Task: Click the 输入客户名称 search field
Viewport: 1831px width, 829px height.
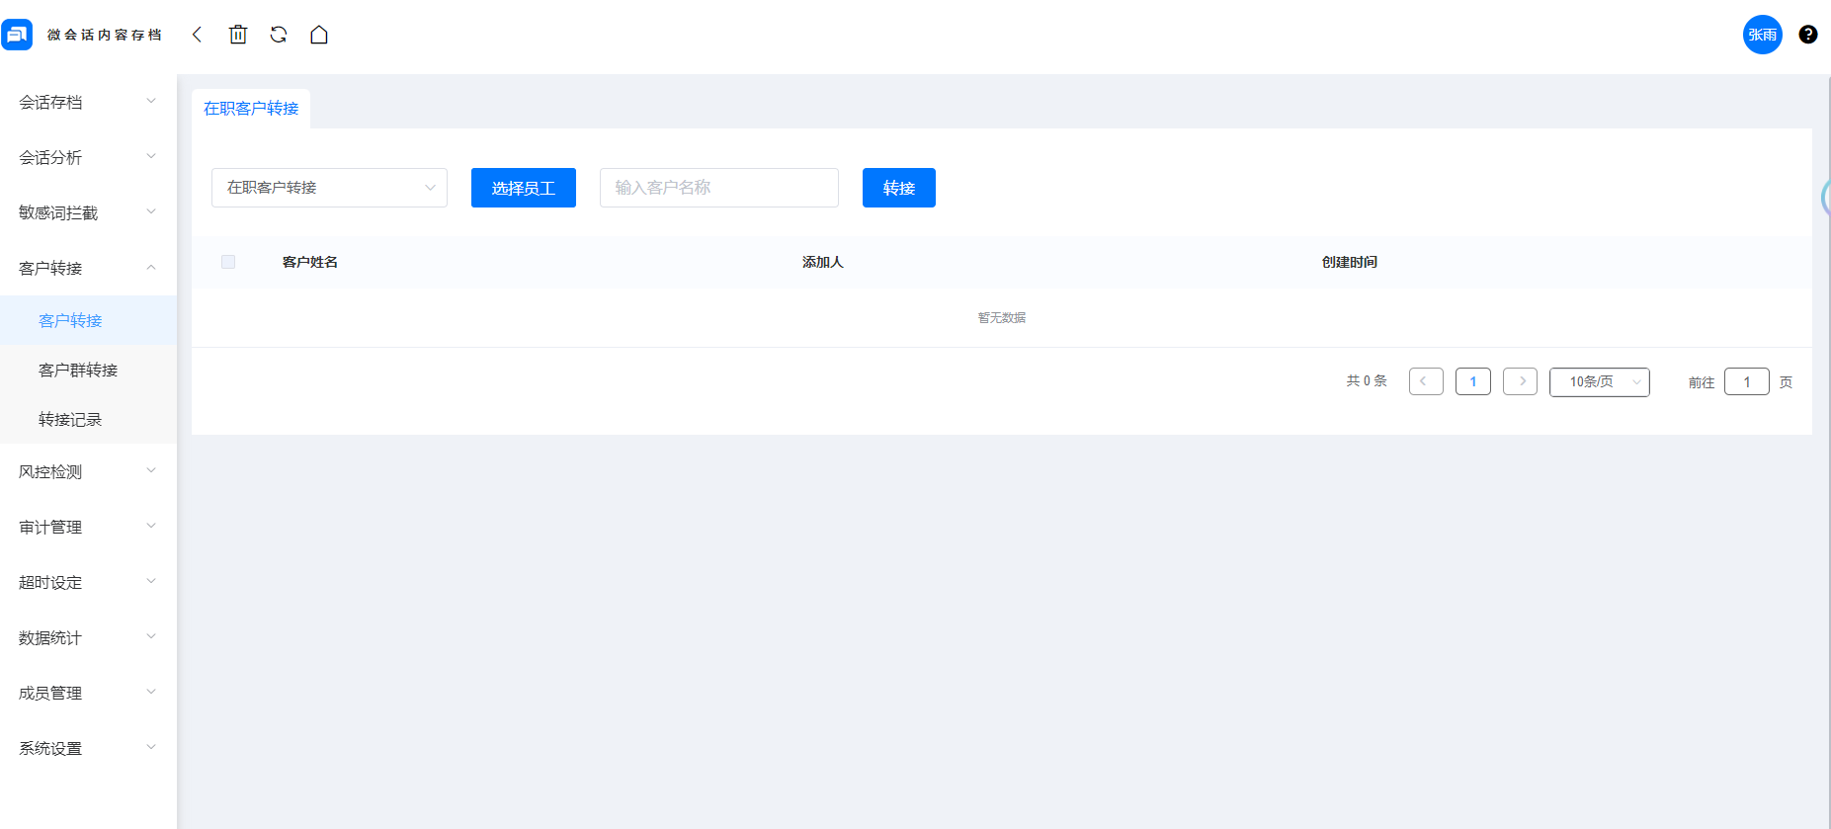Action: pos(718,188)
